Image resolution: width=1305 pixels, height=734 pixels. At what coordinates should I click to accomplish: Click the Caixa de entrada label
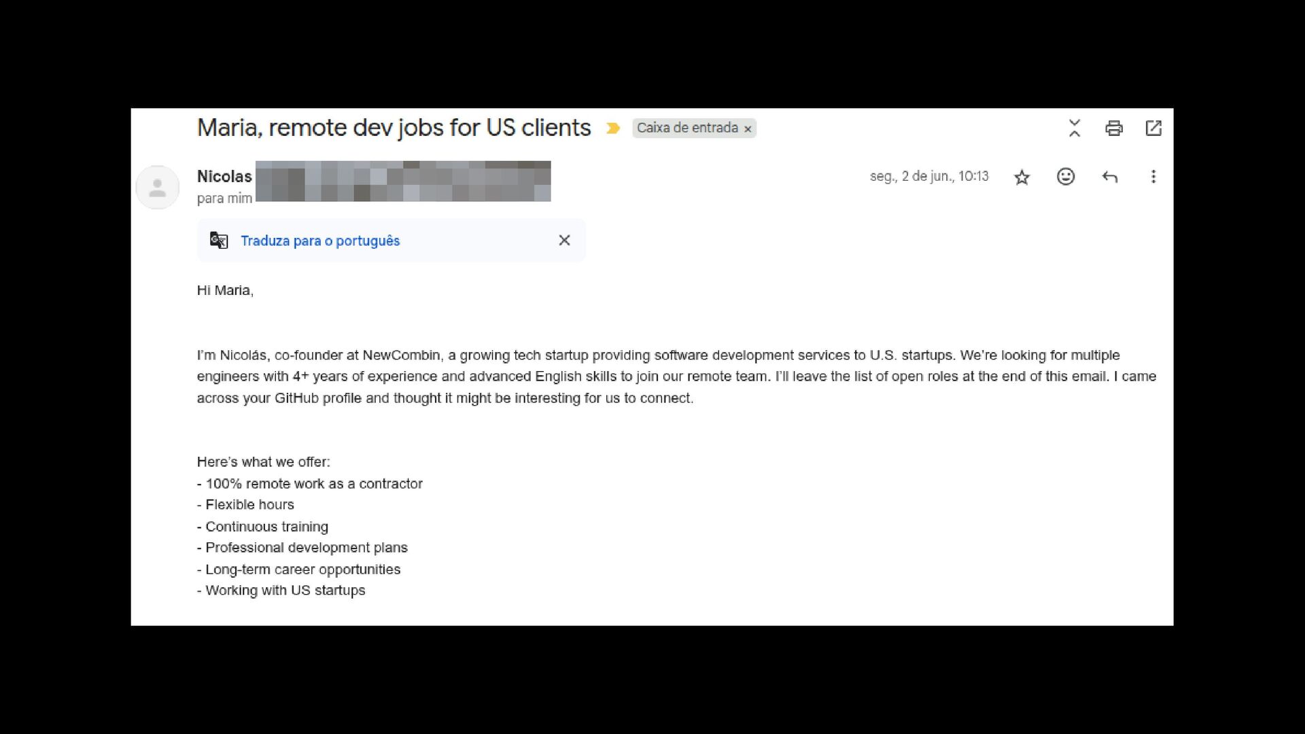tap(686, 128)
